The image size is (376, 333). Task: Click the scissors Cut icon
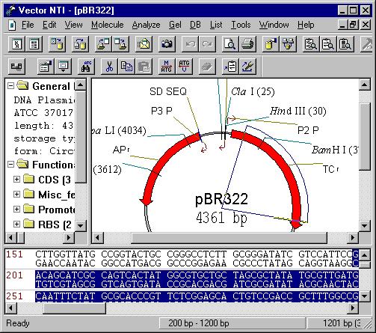[109, 67]
